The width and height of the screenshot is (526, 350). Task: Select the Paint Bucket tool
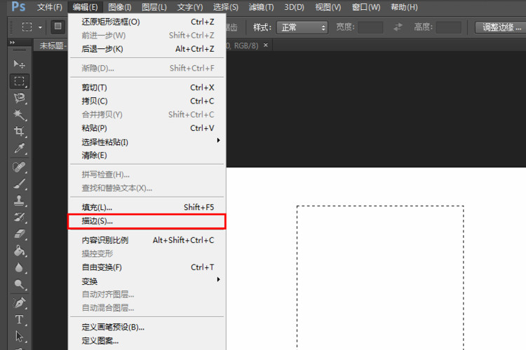click(19, 251)
